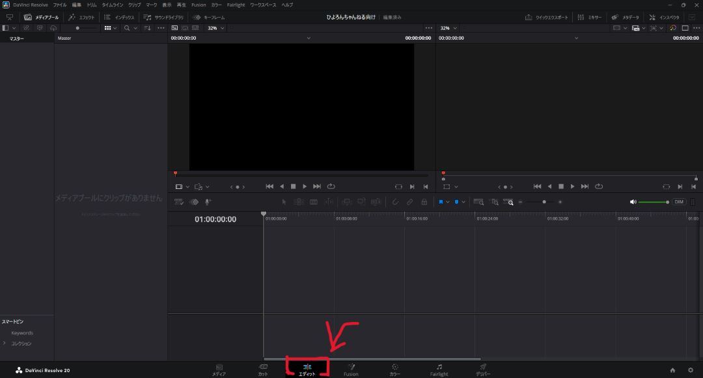Click the selection arrow tool

click(284, 202)
